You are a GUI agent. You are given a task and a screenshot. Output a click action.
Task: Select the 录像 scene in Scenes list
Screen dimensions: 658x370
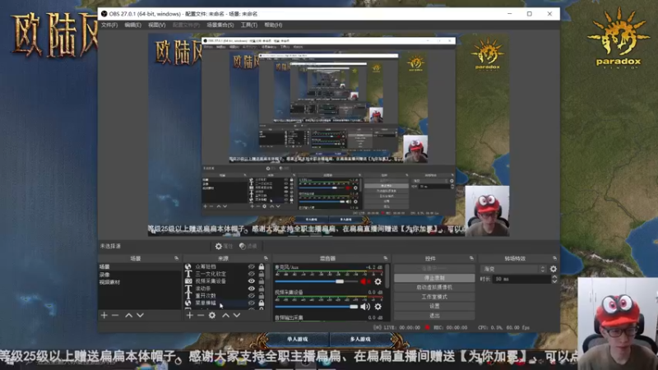[140, 275]
